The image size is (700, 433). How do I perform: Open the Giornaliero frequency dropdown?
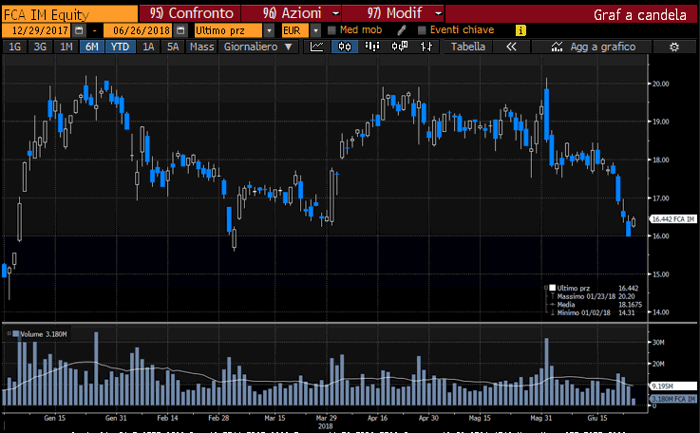click(x=258, y=47)
